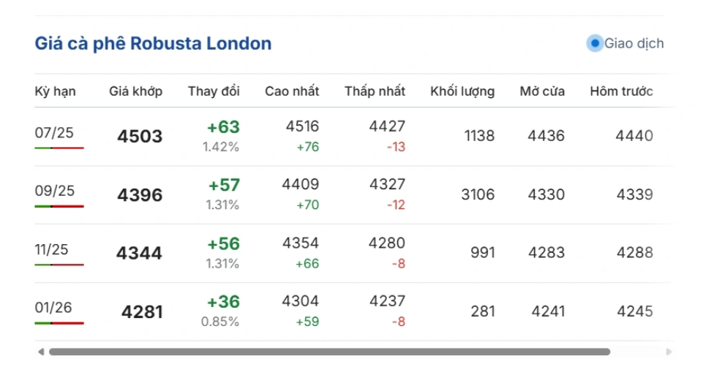
Task: Select the 07/25 contract term
Action: pos(54,132)
